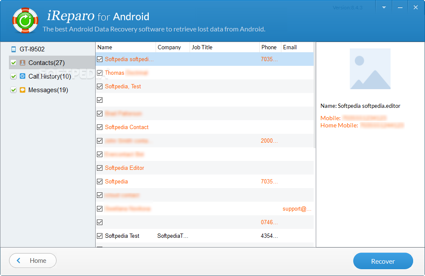This screenshot has width=425, height=276.
Task: Uncheck the Softpedia, Test row checkbox
Action: coord(100,86)
